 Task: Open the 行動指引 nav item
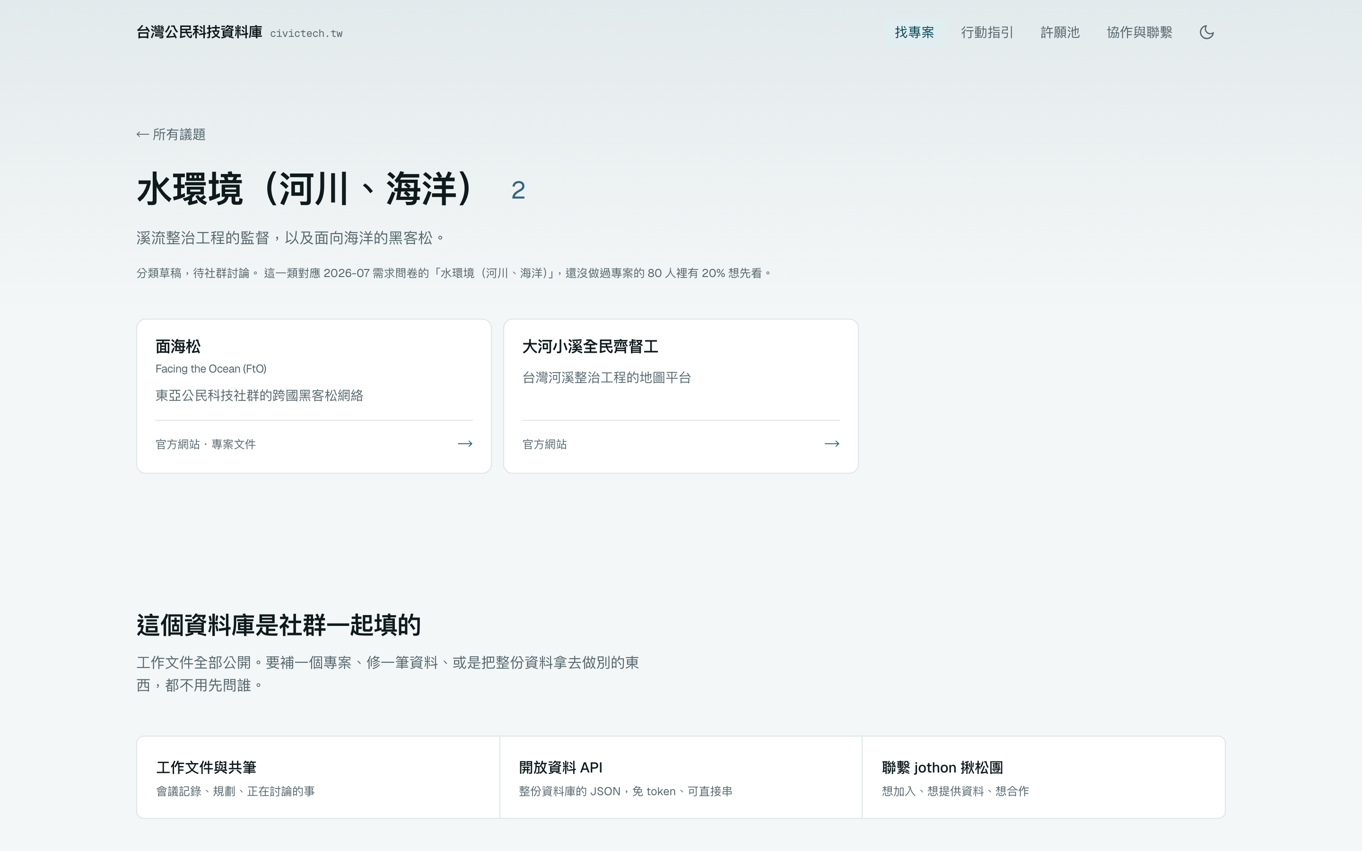pos(987,32)
